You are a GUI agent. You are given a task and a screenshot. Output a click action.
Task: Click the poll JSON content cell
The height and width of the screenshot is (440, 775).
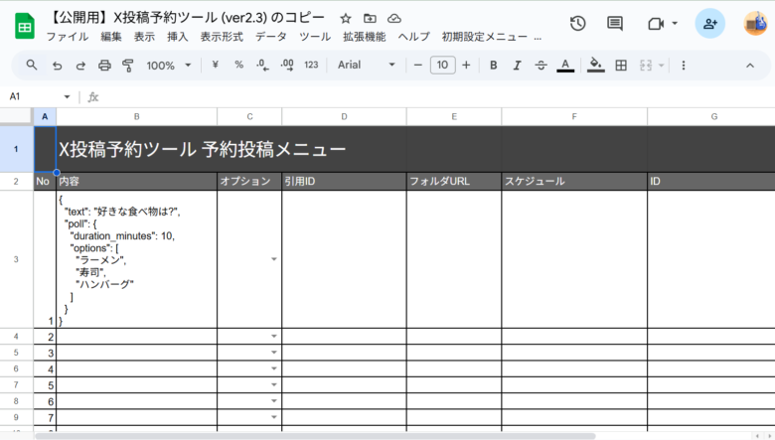[x=136, y=259]
